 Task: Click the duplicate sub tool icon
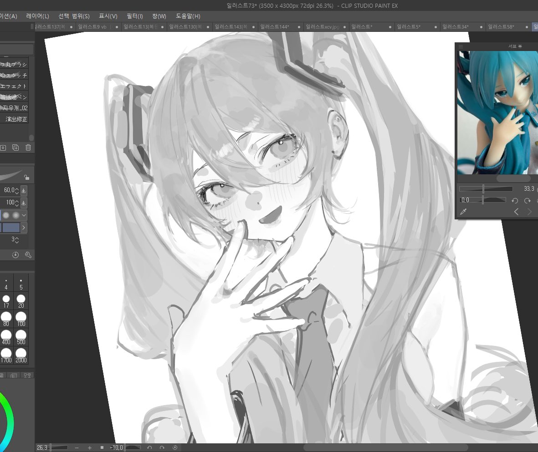tap(15, 147)
